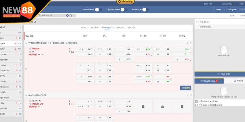Click the Thông báo mail icon
Screen dimensions: 245x122
[225, 9]
